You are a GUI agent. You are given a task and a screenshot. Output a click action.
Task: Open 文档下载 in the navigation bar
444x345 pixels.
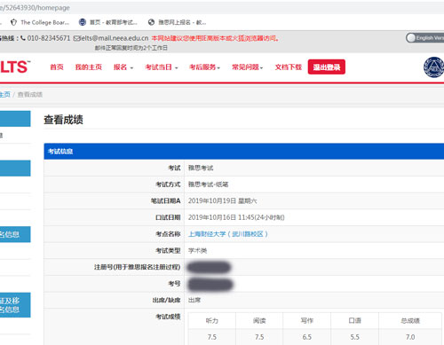289,67
